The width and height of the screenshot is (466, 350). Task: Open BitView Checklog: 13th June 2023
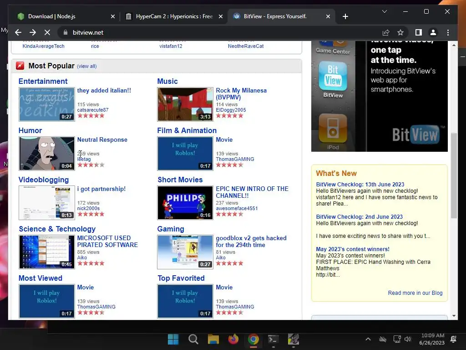[360, 185]
